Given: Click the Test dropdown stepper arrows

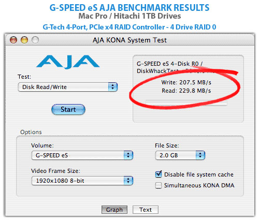Looking at the screenshot, I should click(113, 87).
